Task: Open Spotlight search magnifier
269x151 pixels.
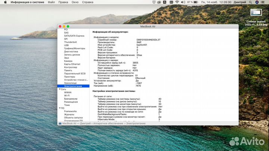Action: tap(251, 2)
